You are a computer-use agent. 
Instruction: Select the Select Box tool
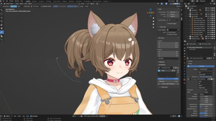[2, 10]
